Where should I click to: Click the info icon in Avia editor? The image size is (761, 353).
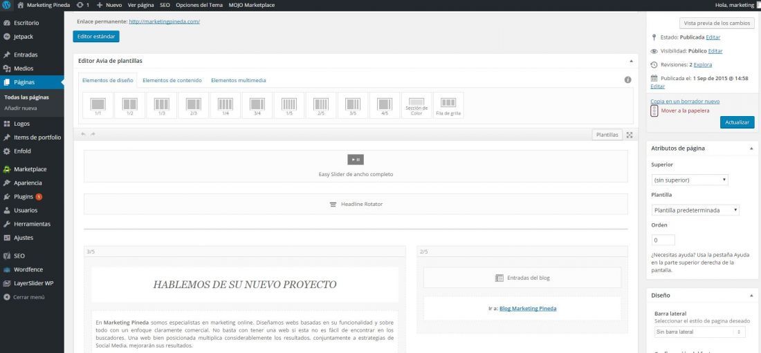[x=627, y=80]
